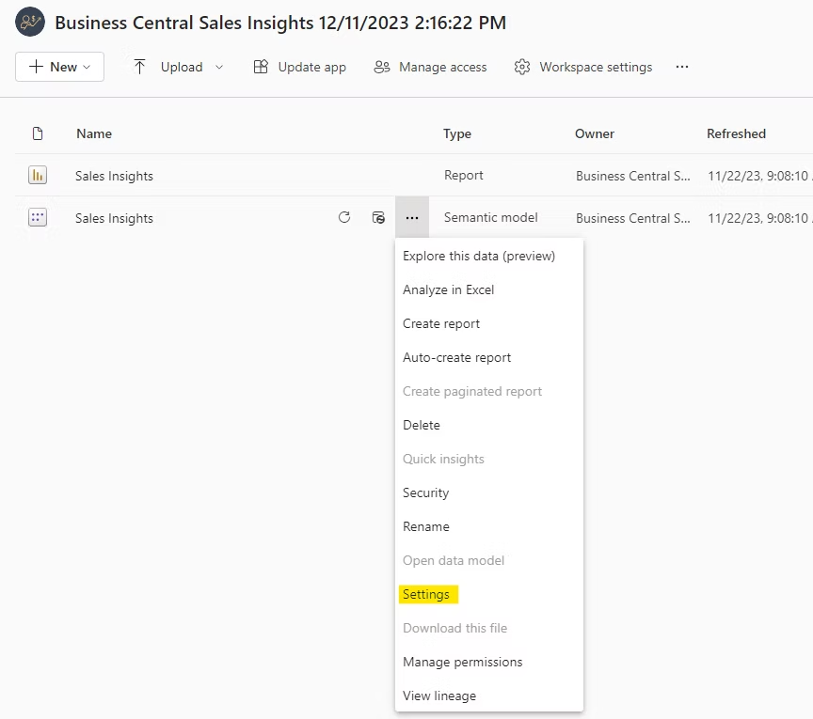
Task: Click the Update app button
Action: click(x=300, y=67)
